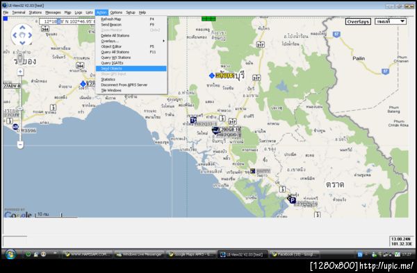Viewport: 417px width, 273px height.
Task: Open Object Editor from the menu
Action: (131, 46)
